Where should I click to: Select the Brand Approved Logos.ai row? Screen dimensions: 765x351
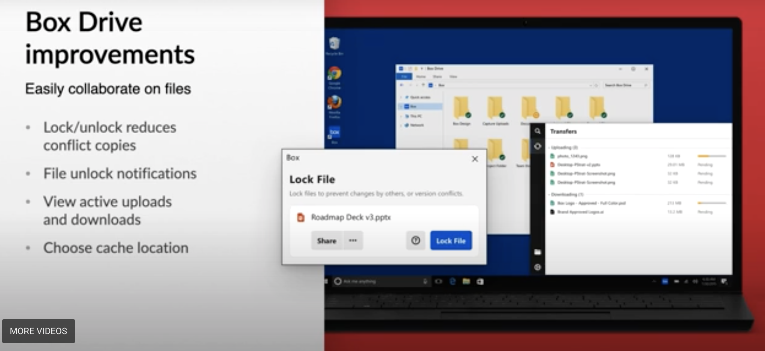[x=638, y=212]
